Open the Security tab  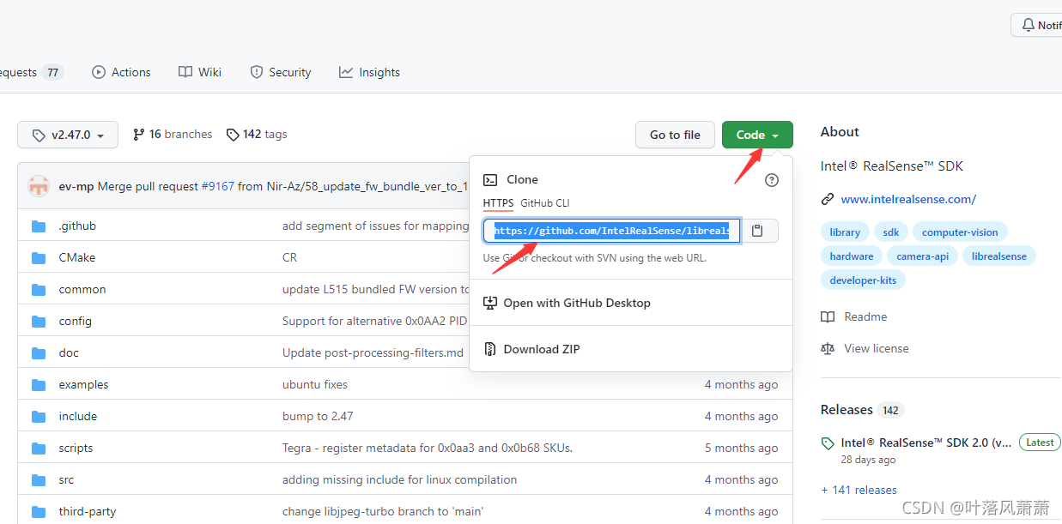pyautogui.click(x=280, y=72)
